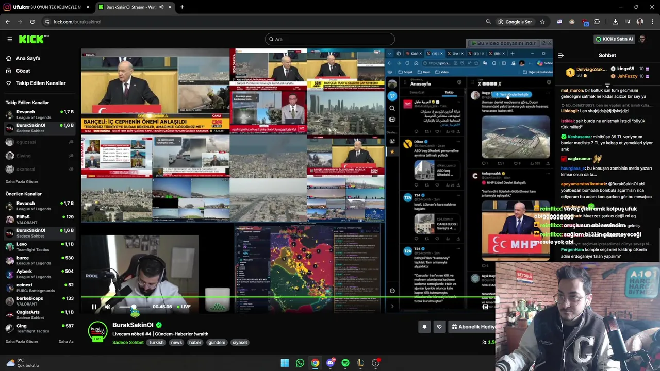The height and width of the screenshot is (371, 660).
Task: Click Daha Az to collapse recommendations
Action: tap(66, 342)
